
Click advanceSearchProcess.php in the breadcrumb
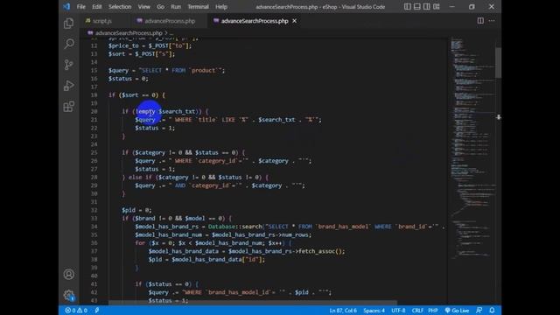[129, 33]
